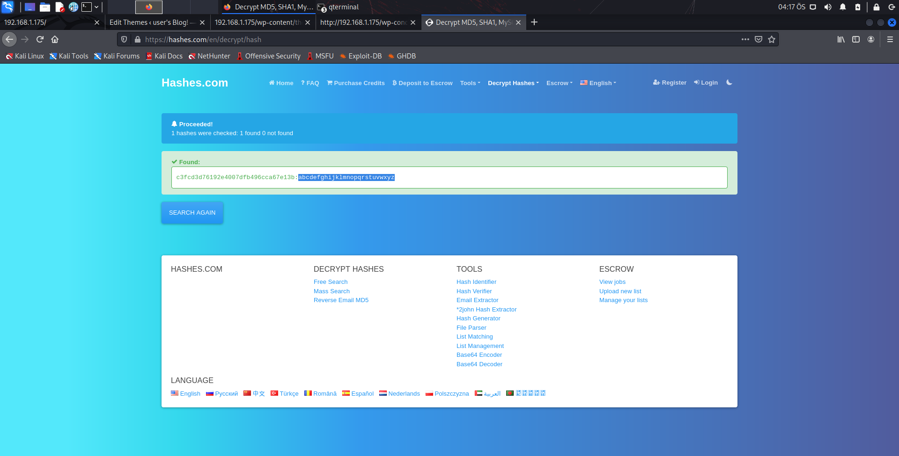Click the Register link
The image size is (899, 456).
tap(670, 83)
